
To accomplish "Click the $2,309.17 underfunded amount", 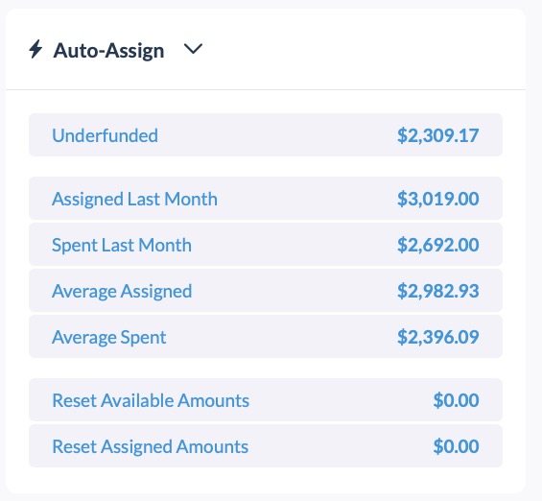I will click(437, 135).
